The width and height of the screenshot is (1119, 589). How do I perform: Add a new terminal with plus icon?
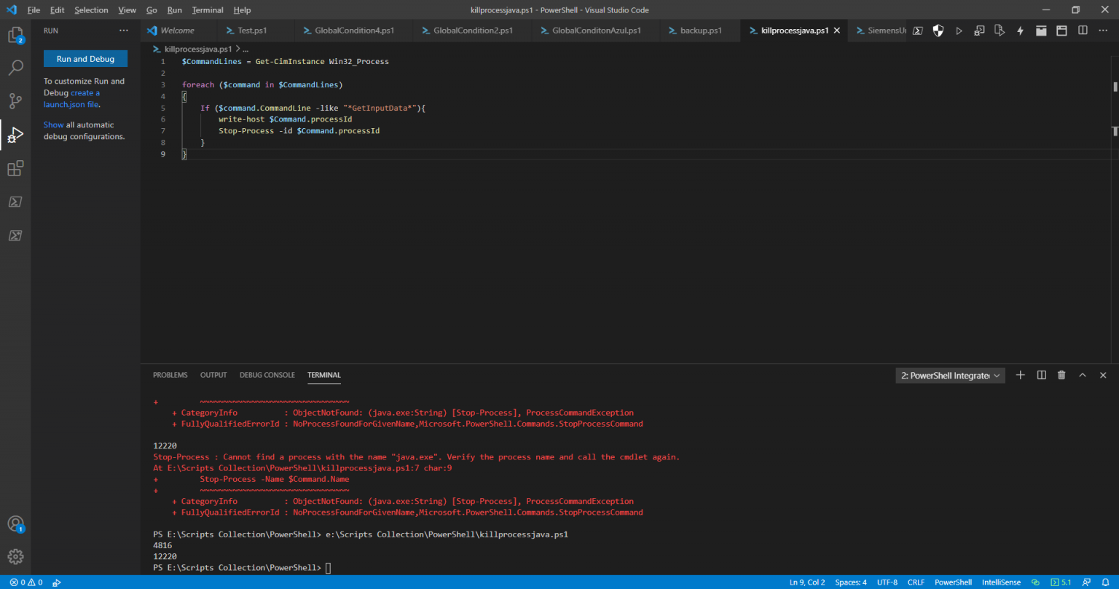(1020, 375)
